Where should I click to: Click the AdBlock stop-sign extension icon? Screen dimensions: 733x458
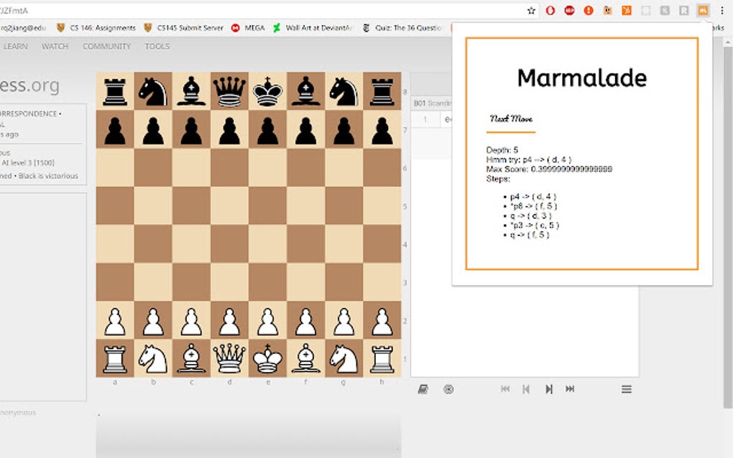(570, 11)
